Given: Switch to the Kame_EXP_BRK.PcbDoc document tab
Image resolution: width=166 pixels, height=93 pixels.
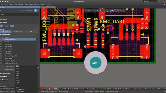Looking at the screenshot, I should [49, 7].
